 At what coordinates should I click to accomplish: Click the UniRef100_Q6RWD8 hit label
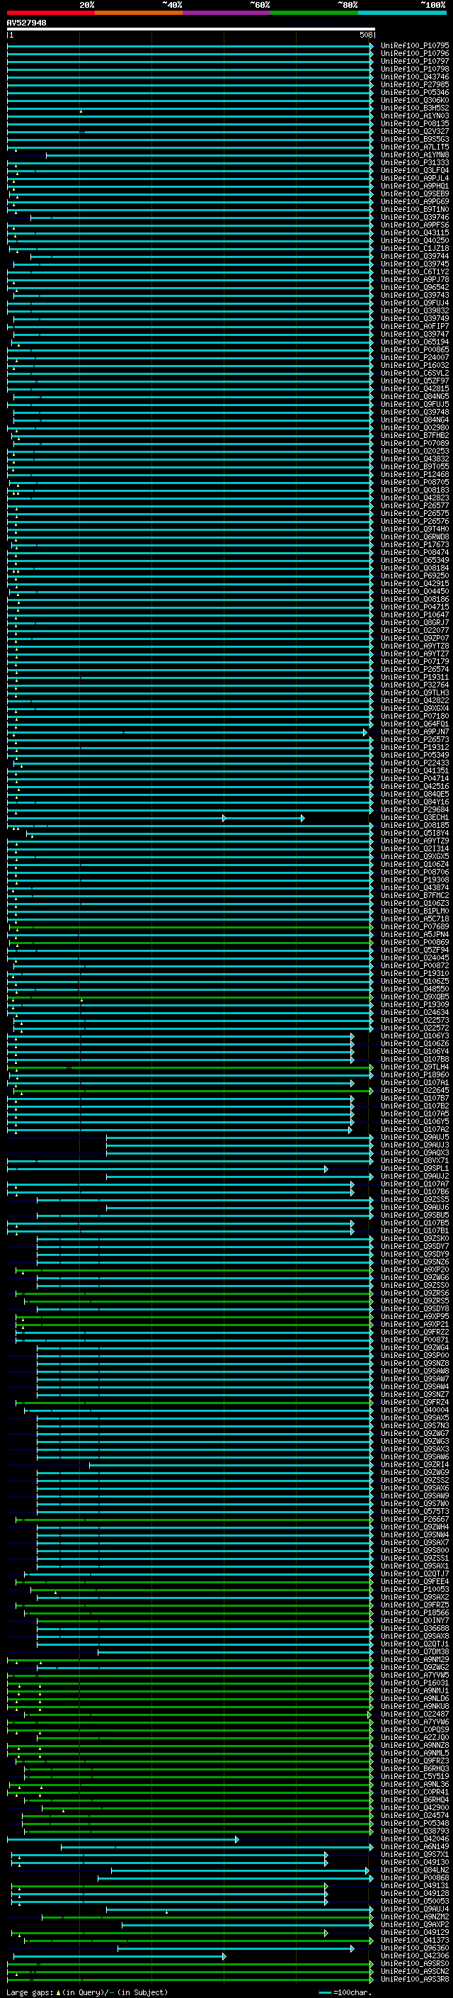(415, 537)
